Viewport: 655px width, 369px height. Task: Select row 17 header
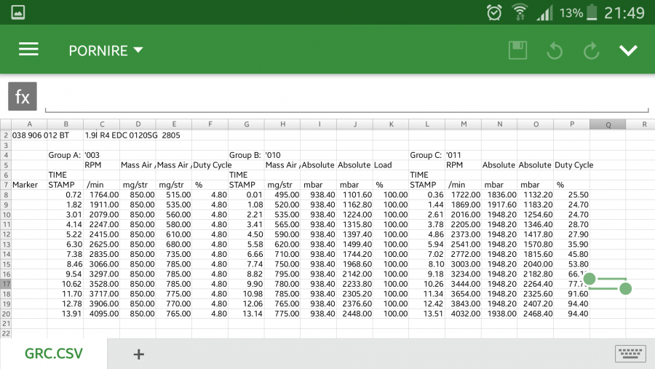pyautogui.click(x=5, y=283)
